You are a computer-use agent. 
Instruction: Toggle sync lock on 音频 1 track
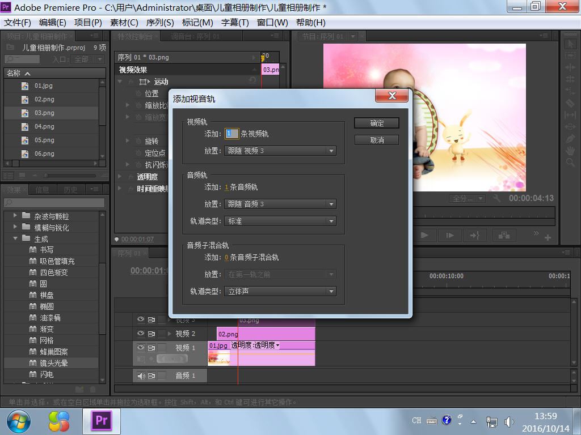(151, 376)
